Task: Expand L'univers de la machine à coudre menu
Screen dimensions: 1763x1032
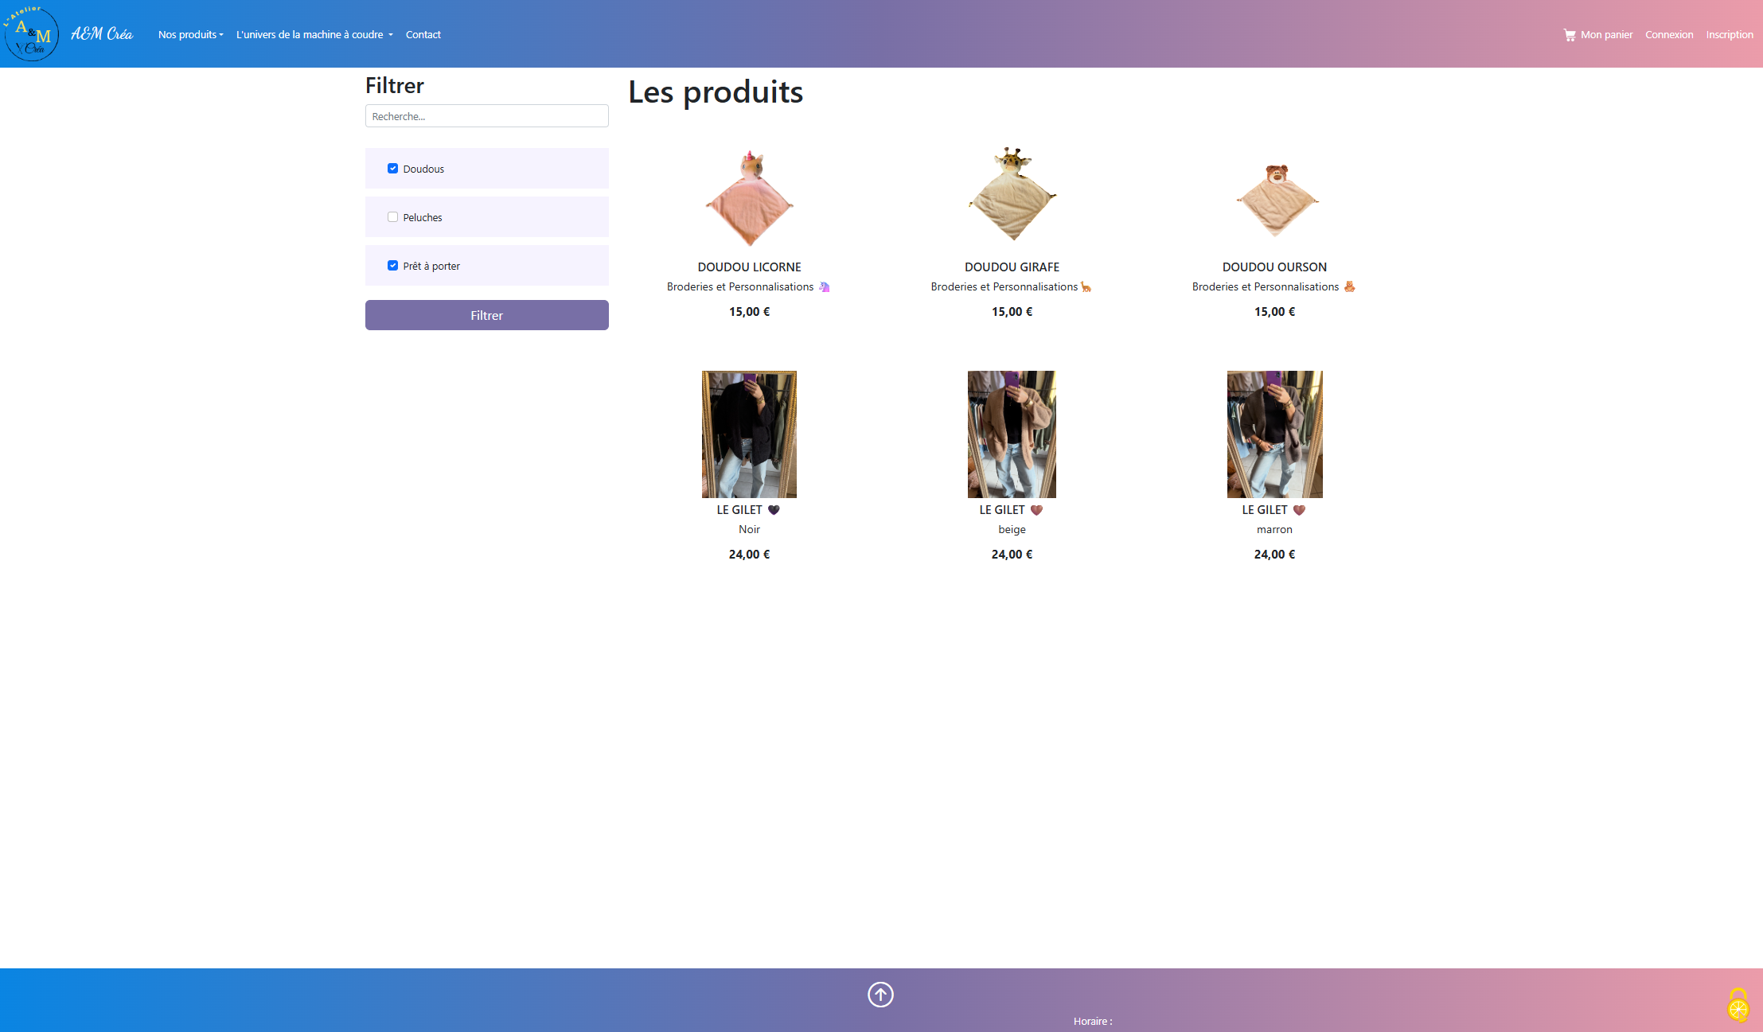Action: tap(314, 35)
